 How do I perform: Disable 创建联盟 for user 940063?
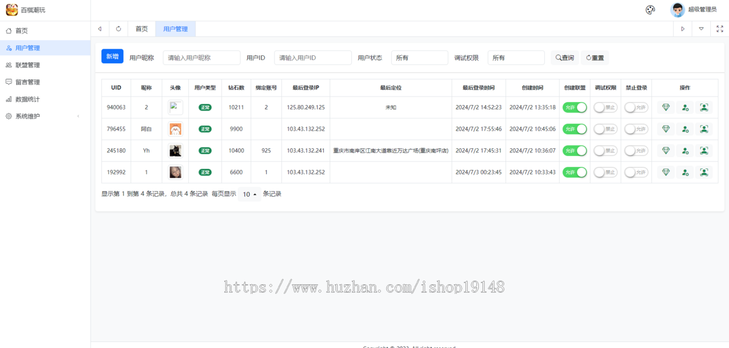[575, 107]
